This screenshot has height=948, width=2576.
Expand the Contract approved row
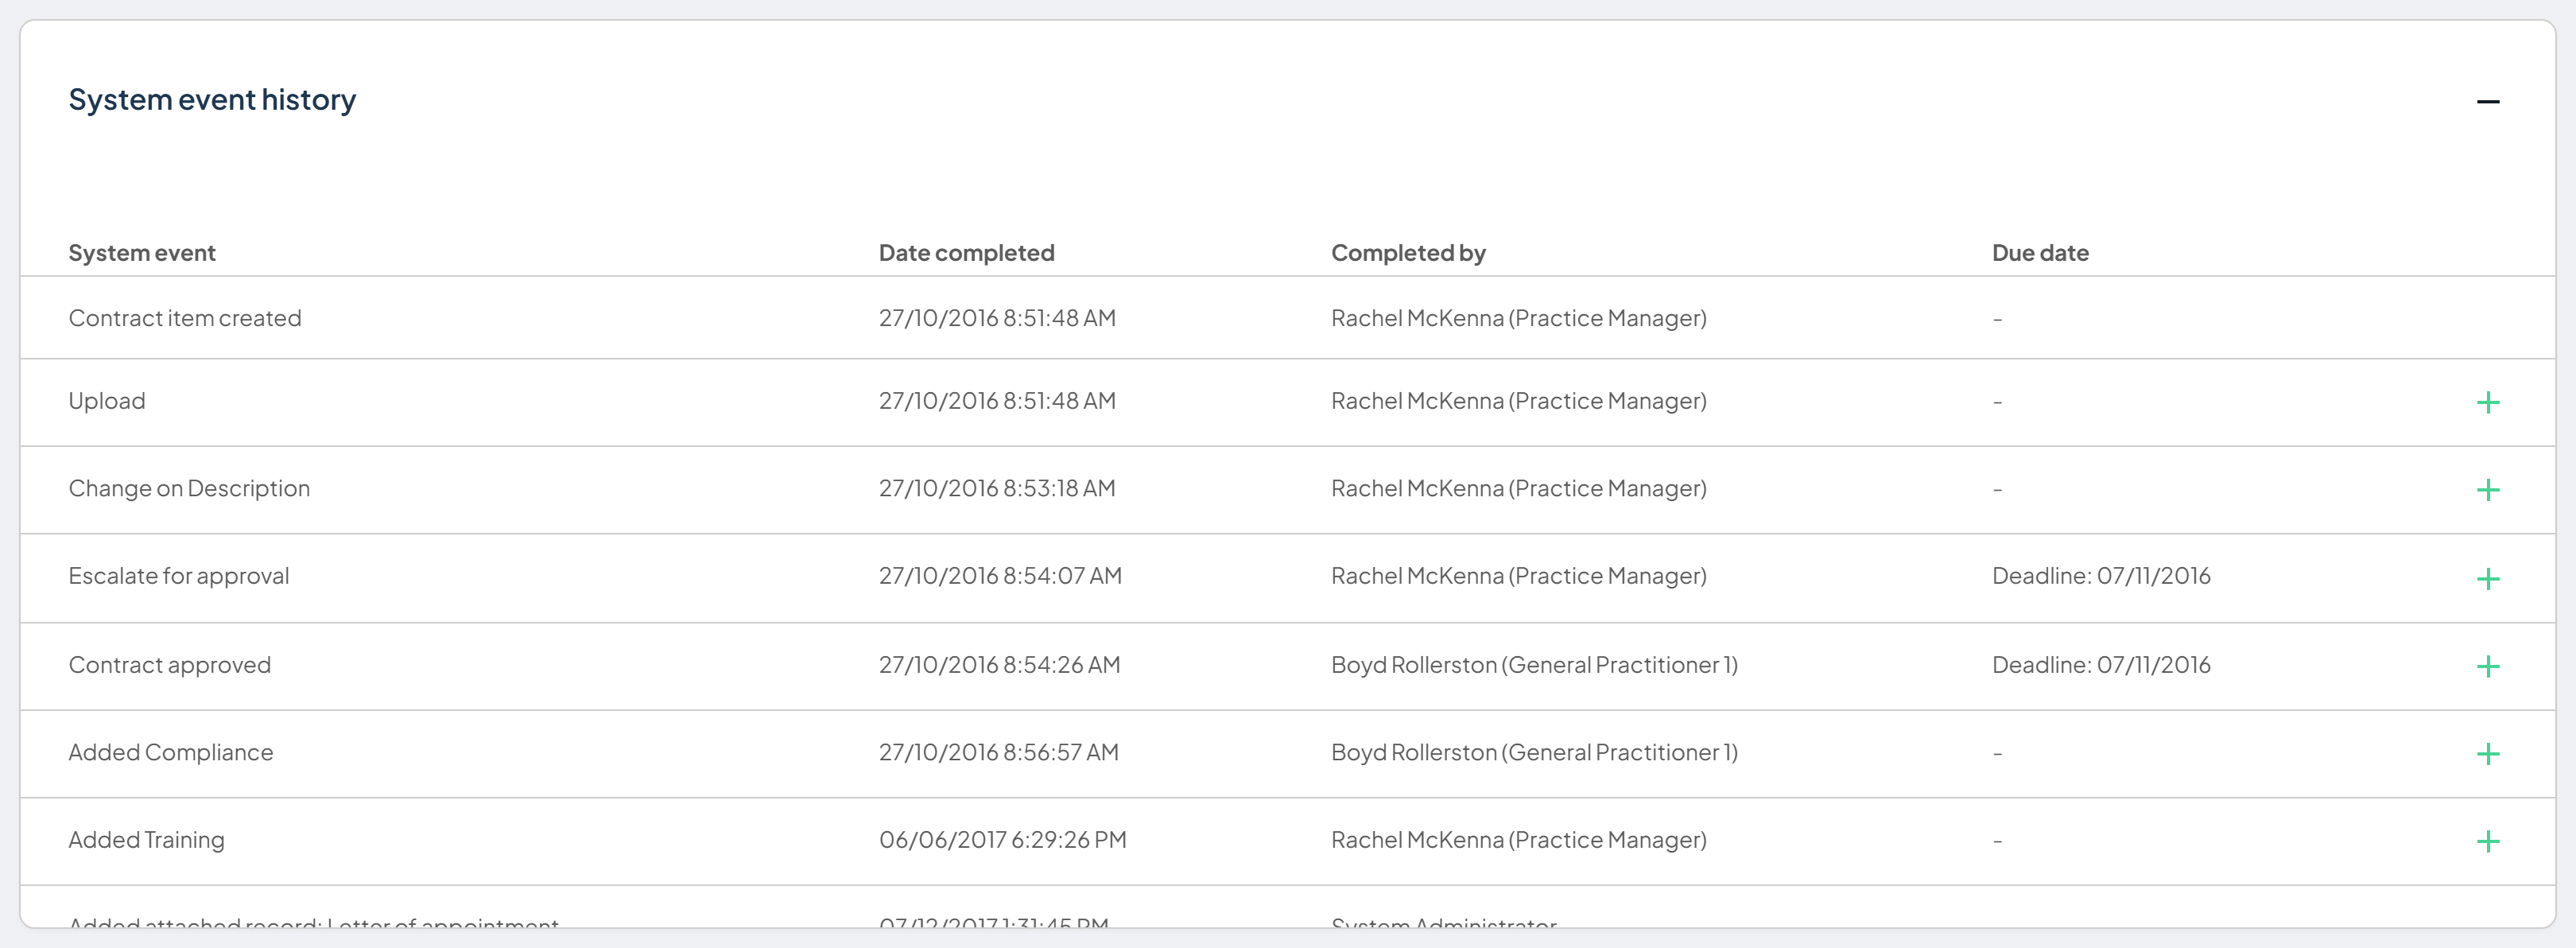coord(2488,666)
